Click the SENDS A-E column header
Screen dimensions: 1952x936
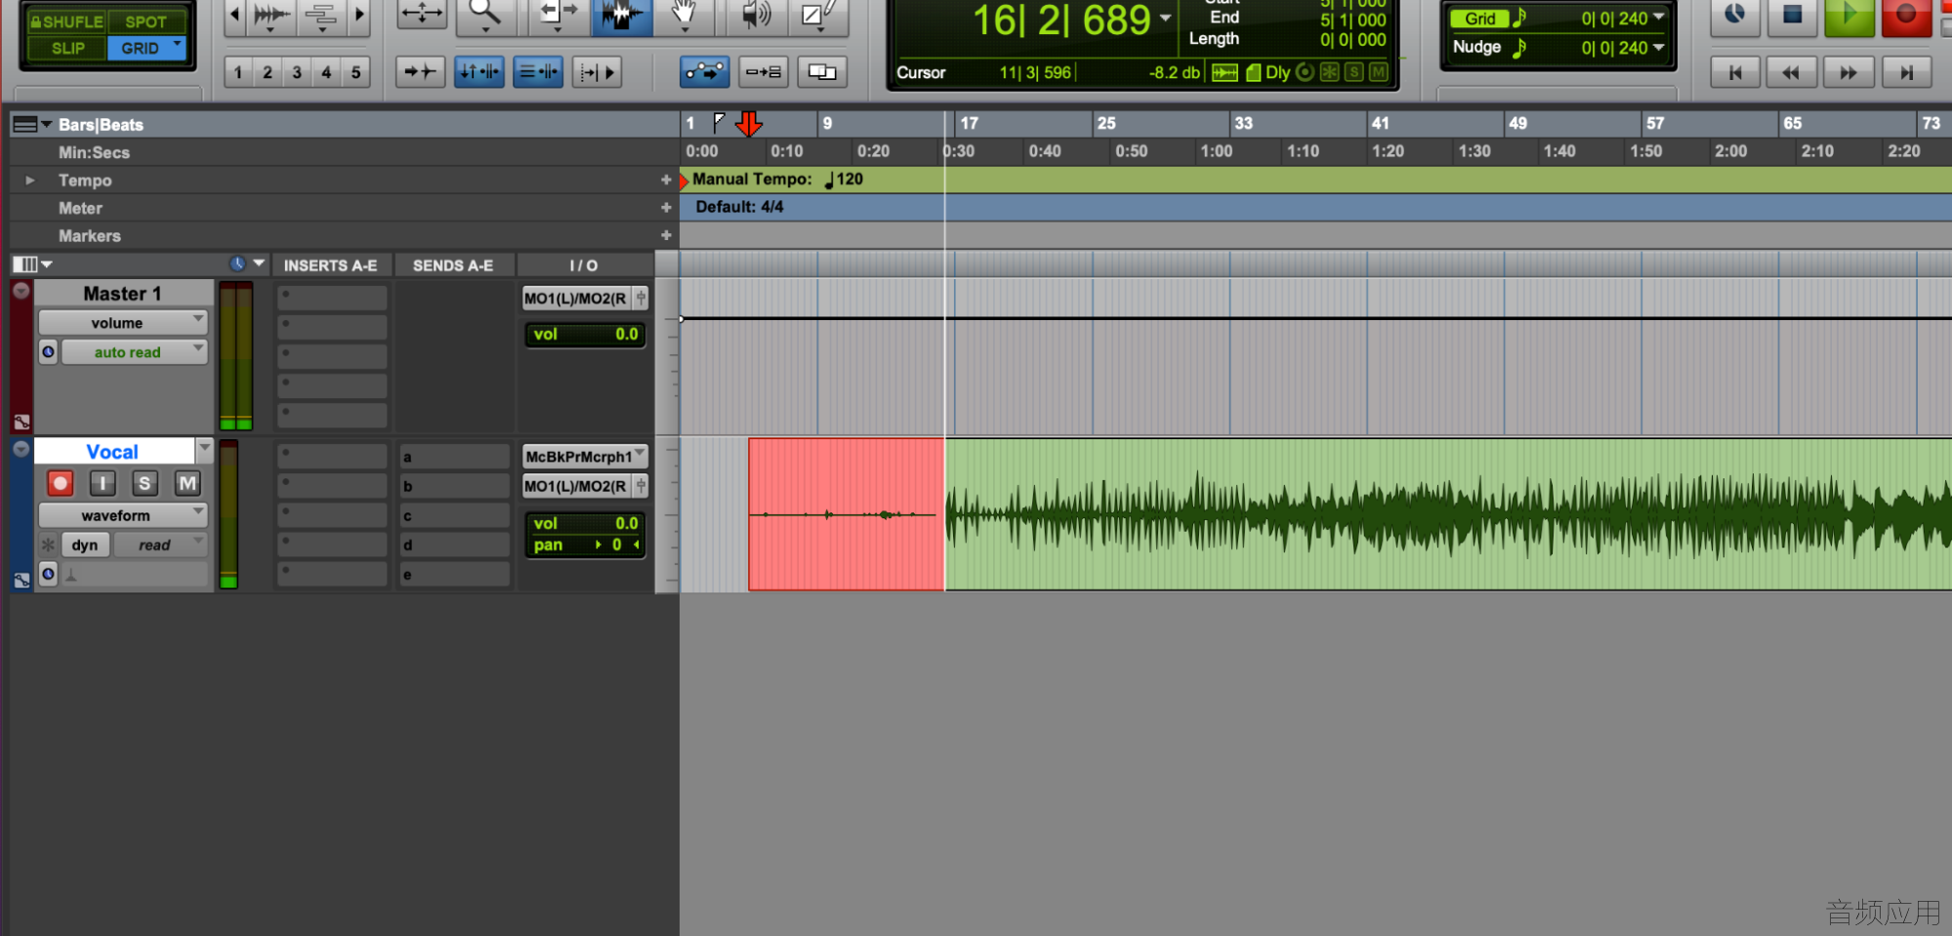click(x=453, y=265)
